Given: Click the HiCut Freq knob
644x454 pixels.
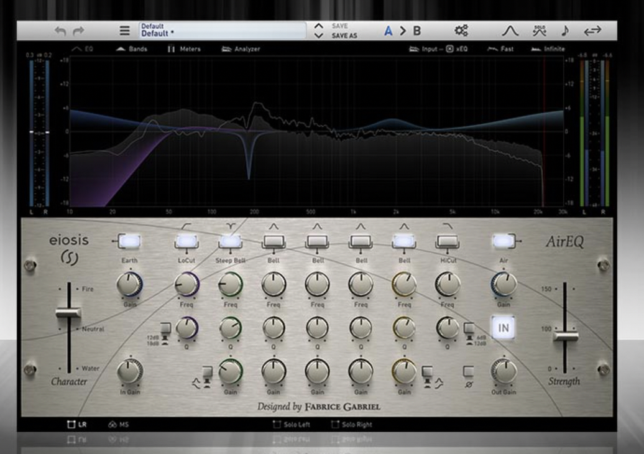Looking at the screenshot, I should 448,284.
